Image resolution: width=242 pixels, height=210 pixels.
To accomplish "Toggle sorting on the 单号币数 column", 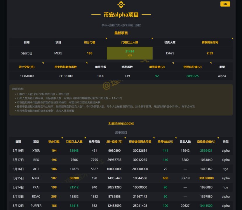I will (x=101, y=67).
